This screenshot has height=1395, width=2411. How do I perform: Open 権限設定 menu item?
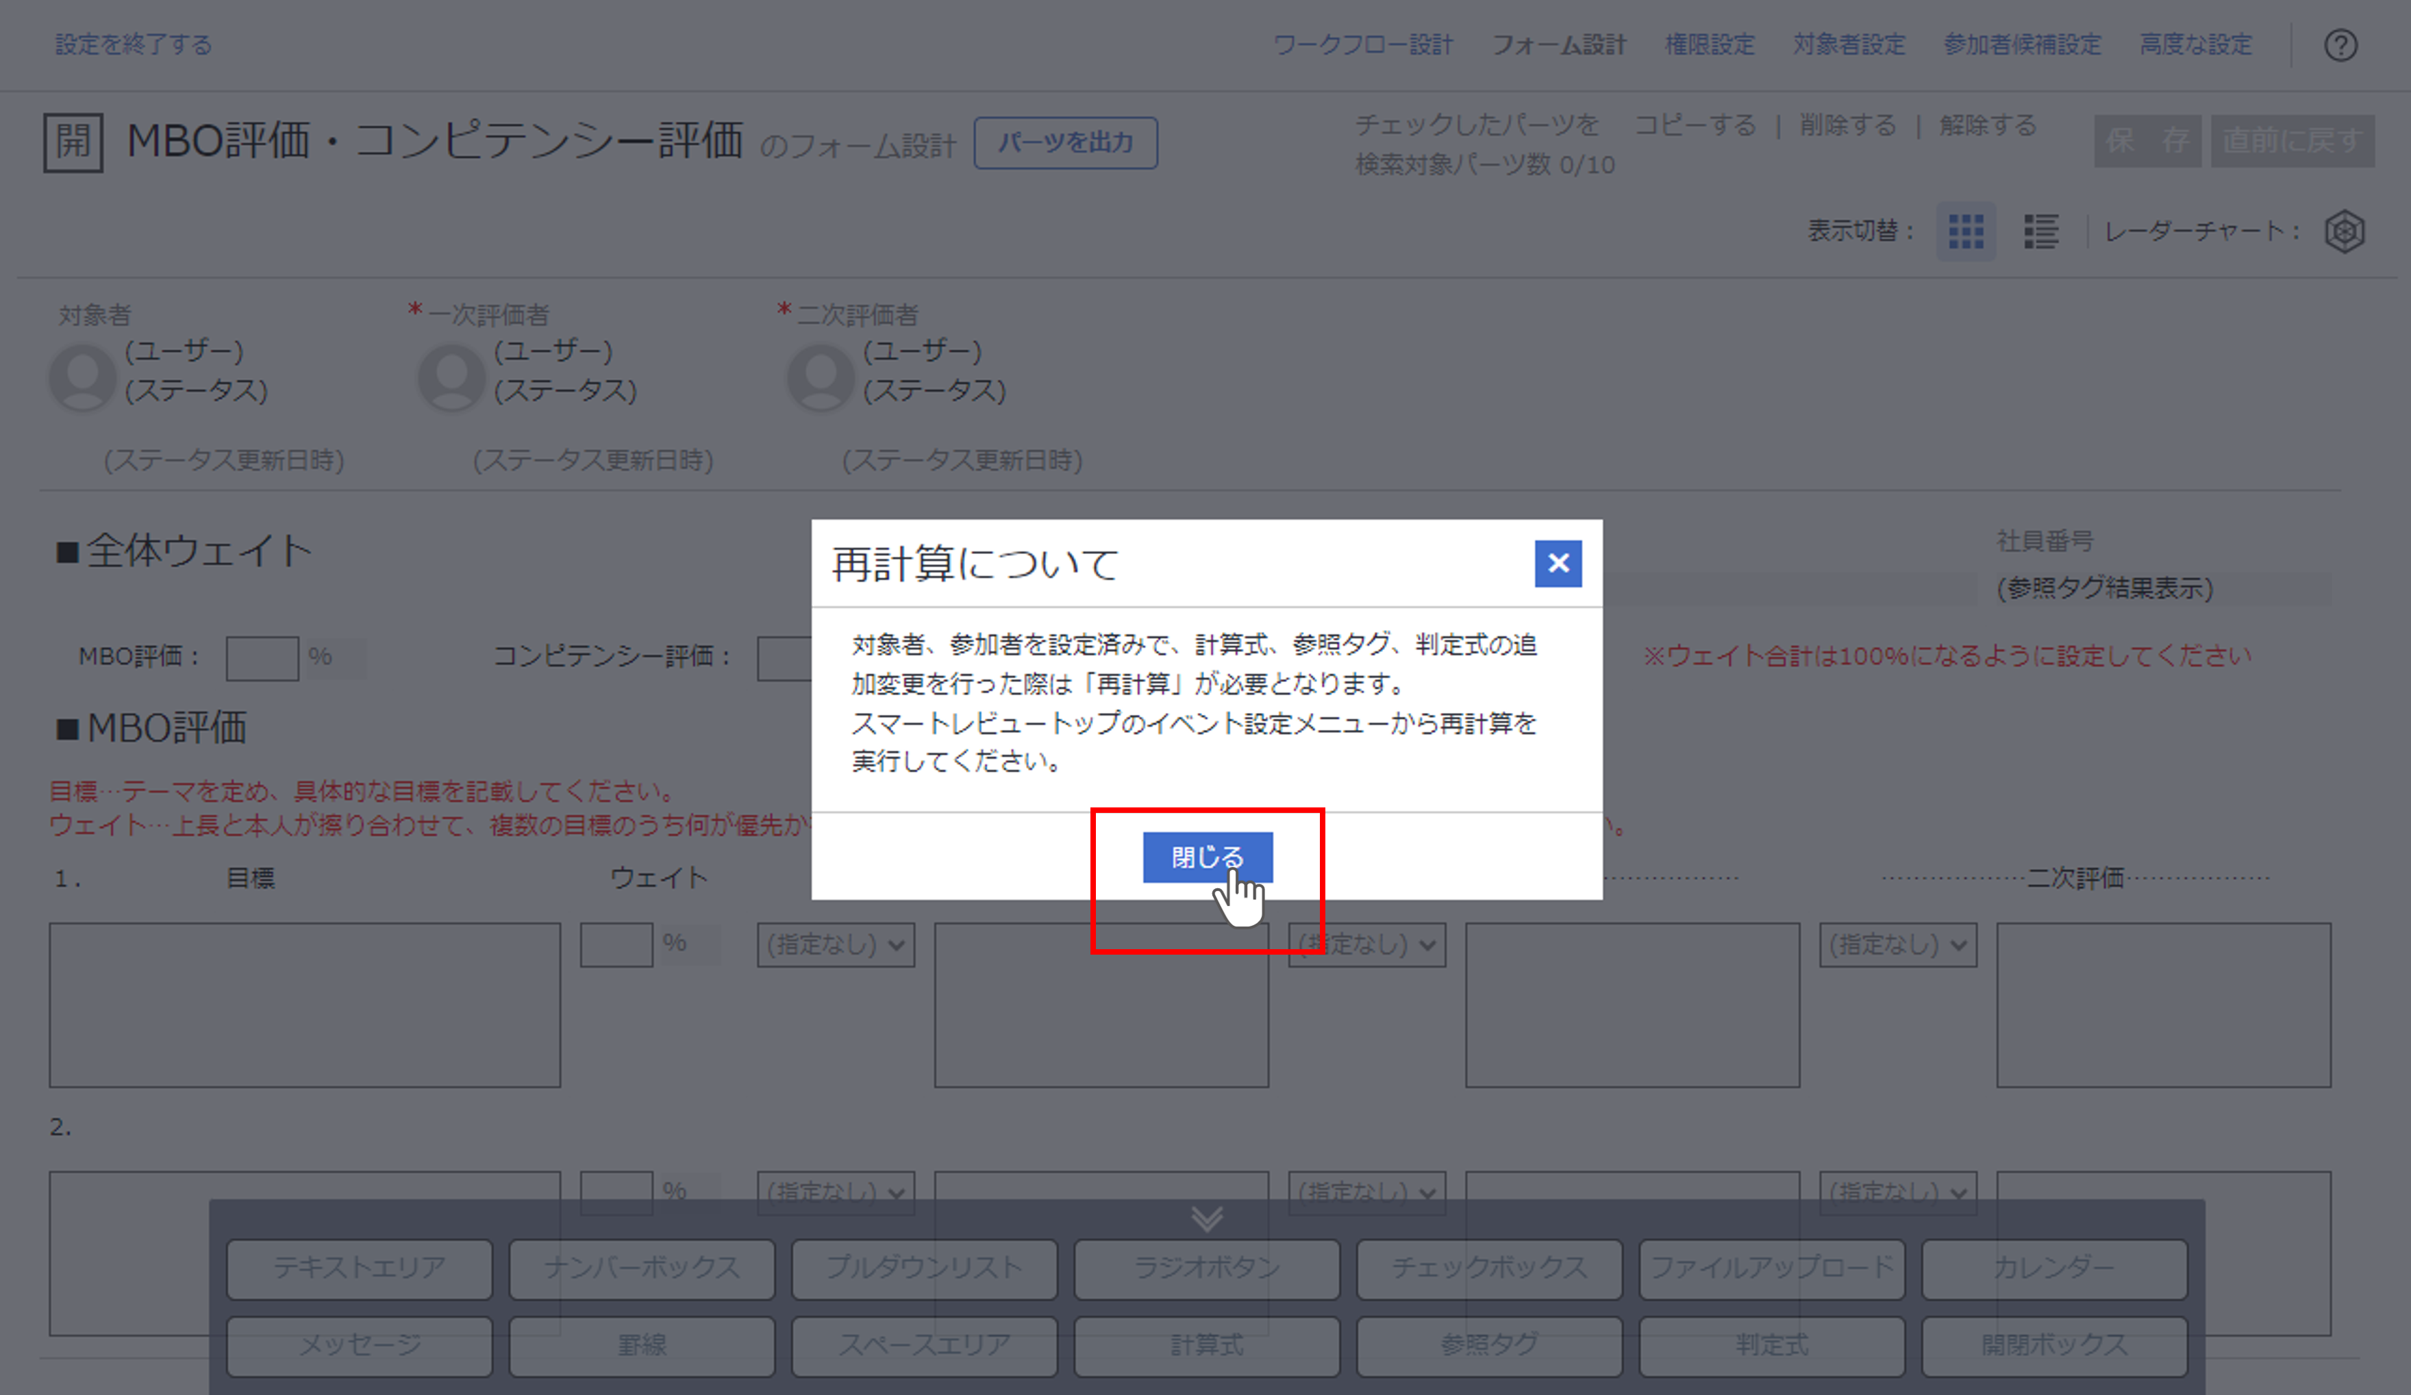[x=1709, y=45]
